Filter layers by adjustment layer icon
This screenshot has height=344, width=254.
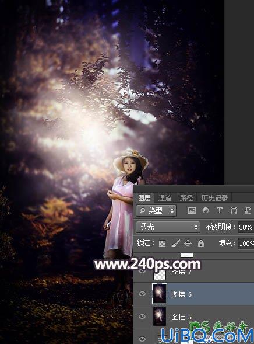tap(206, 210)
